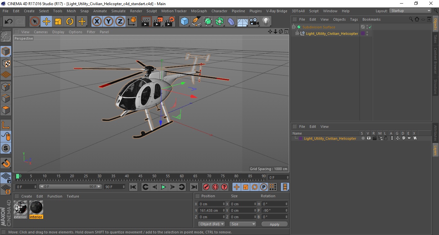
Task: Expand Light_Utility_Civilian_Helicopter object tree
Action: 297,34
